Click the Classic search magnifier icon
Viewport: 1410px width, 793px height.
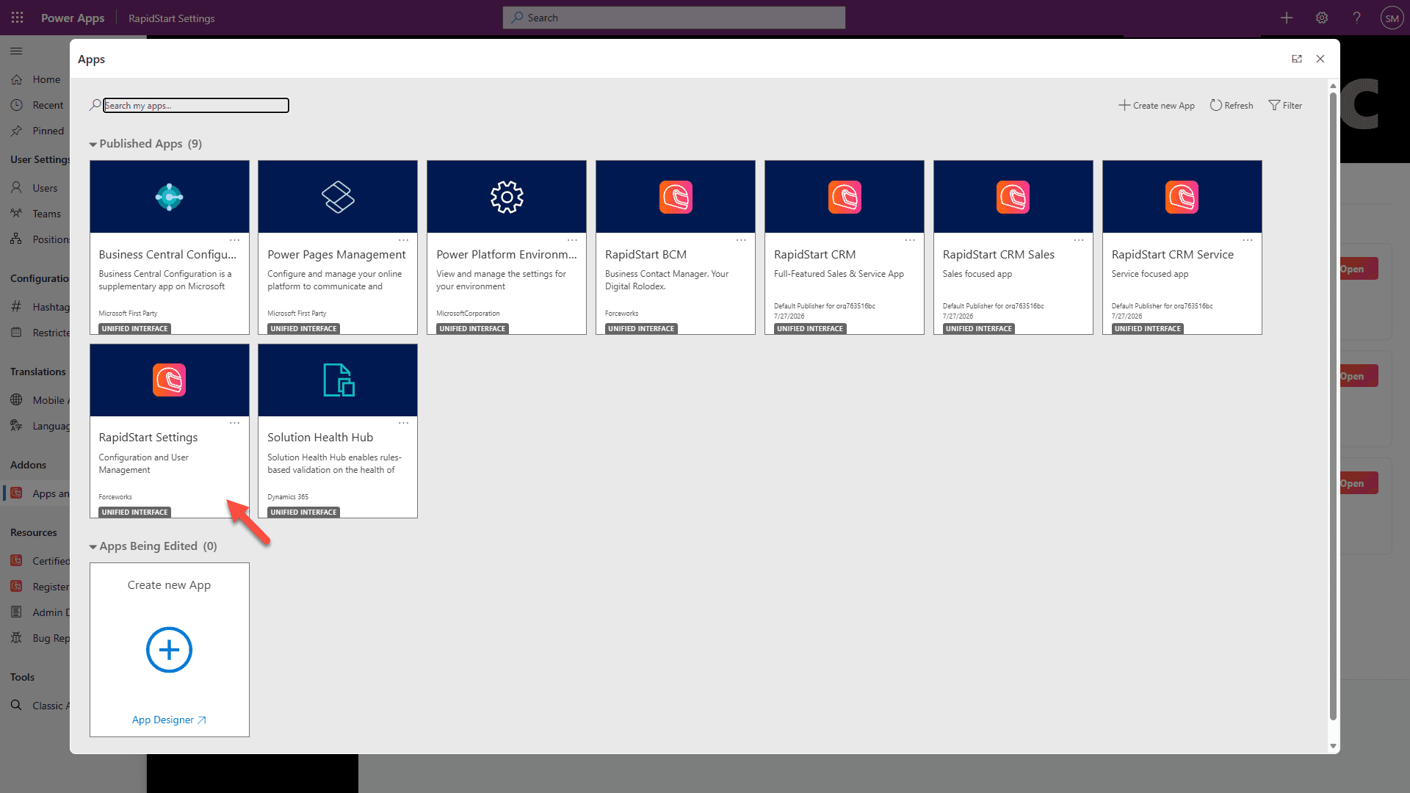16,705
